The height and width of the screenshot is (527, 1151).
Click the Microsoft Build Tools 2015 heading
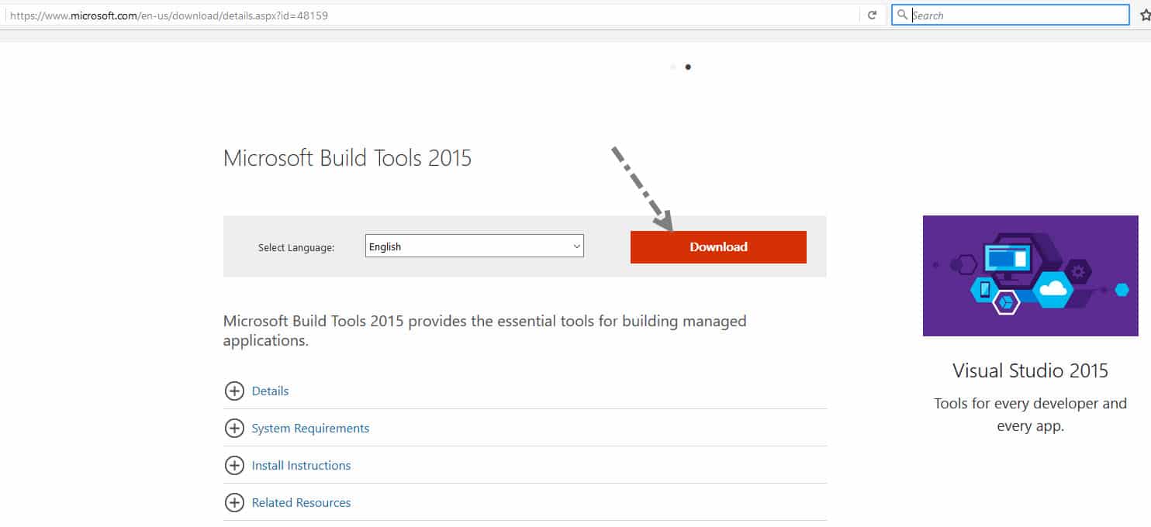(x=347, y=158)
